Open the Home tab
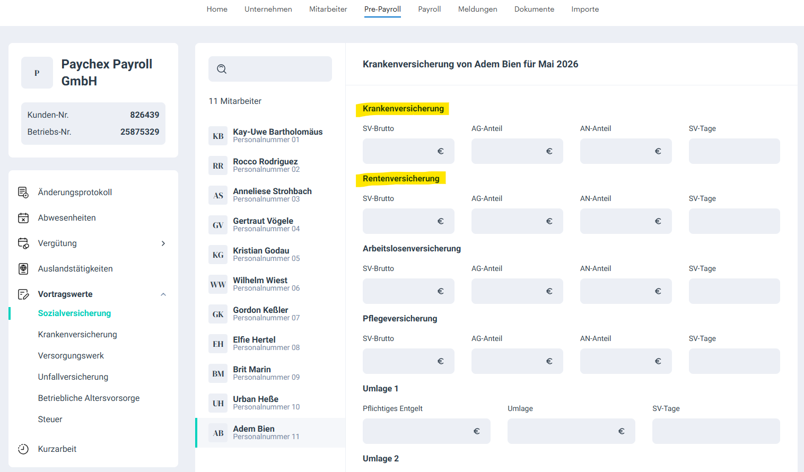Image resolution: width=804 pixels, height=472 pixels. [217, 9]
